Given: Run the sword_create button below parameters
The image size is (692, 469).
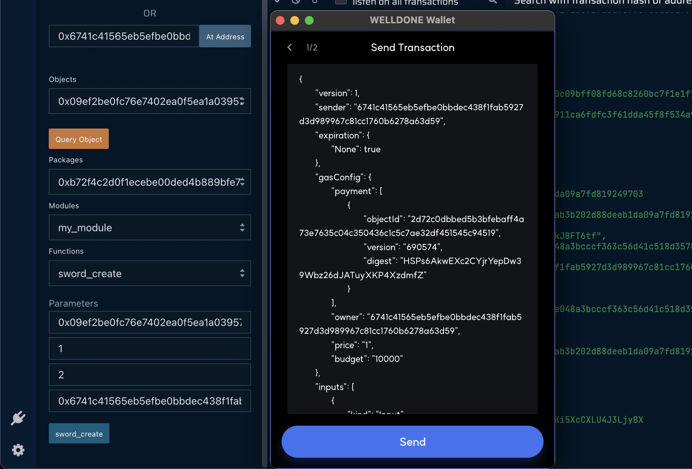Looking at the screenshot, I should tap(79, 433).
